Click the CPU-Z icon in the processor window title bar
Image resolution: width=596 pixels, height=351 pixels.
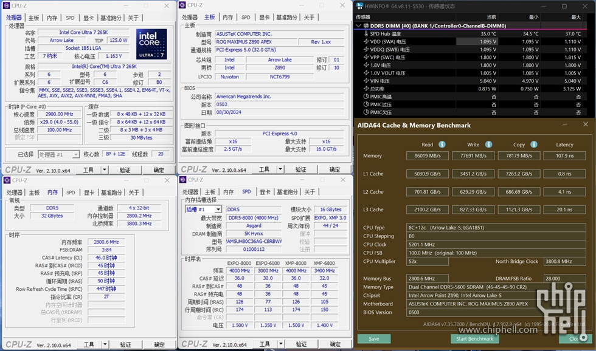[6, 5]
